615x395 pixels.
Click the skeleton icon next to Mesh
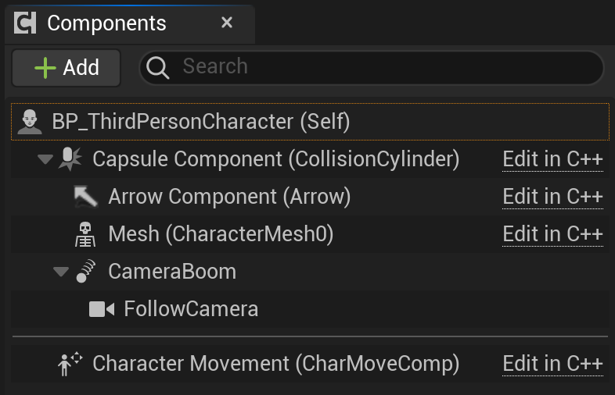pos(85,234)
